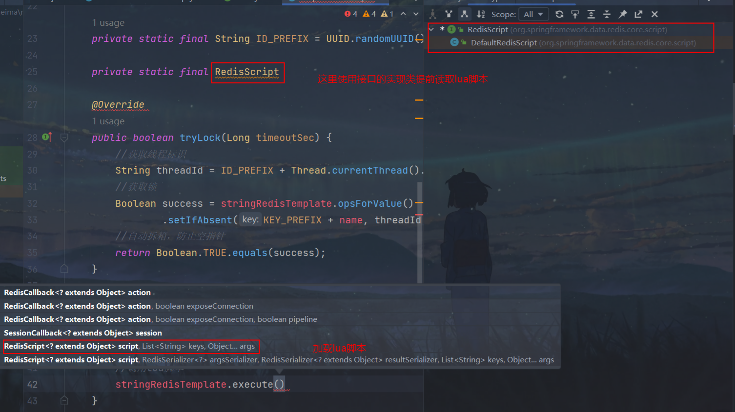
Task: Click the editor vertical scrollbar thumb
Action: coord(420,233)
